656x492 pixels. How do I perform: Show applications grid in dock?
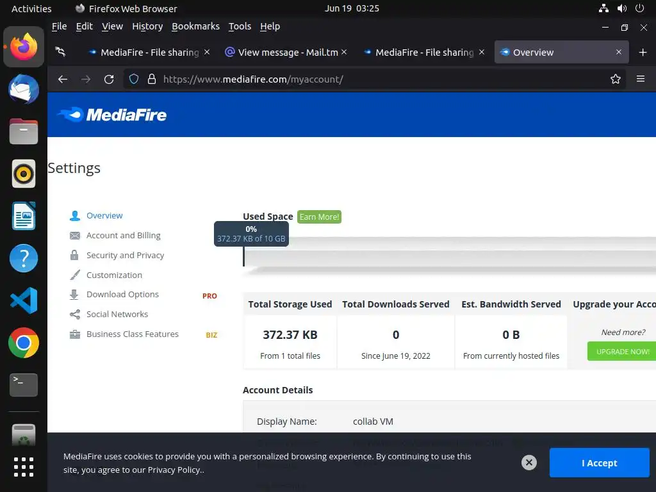click(24, 466)
